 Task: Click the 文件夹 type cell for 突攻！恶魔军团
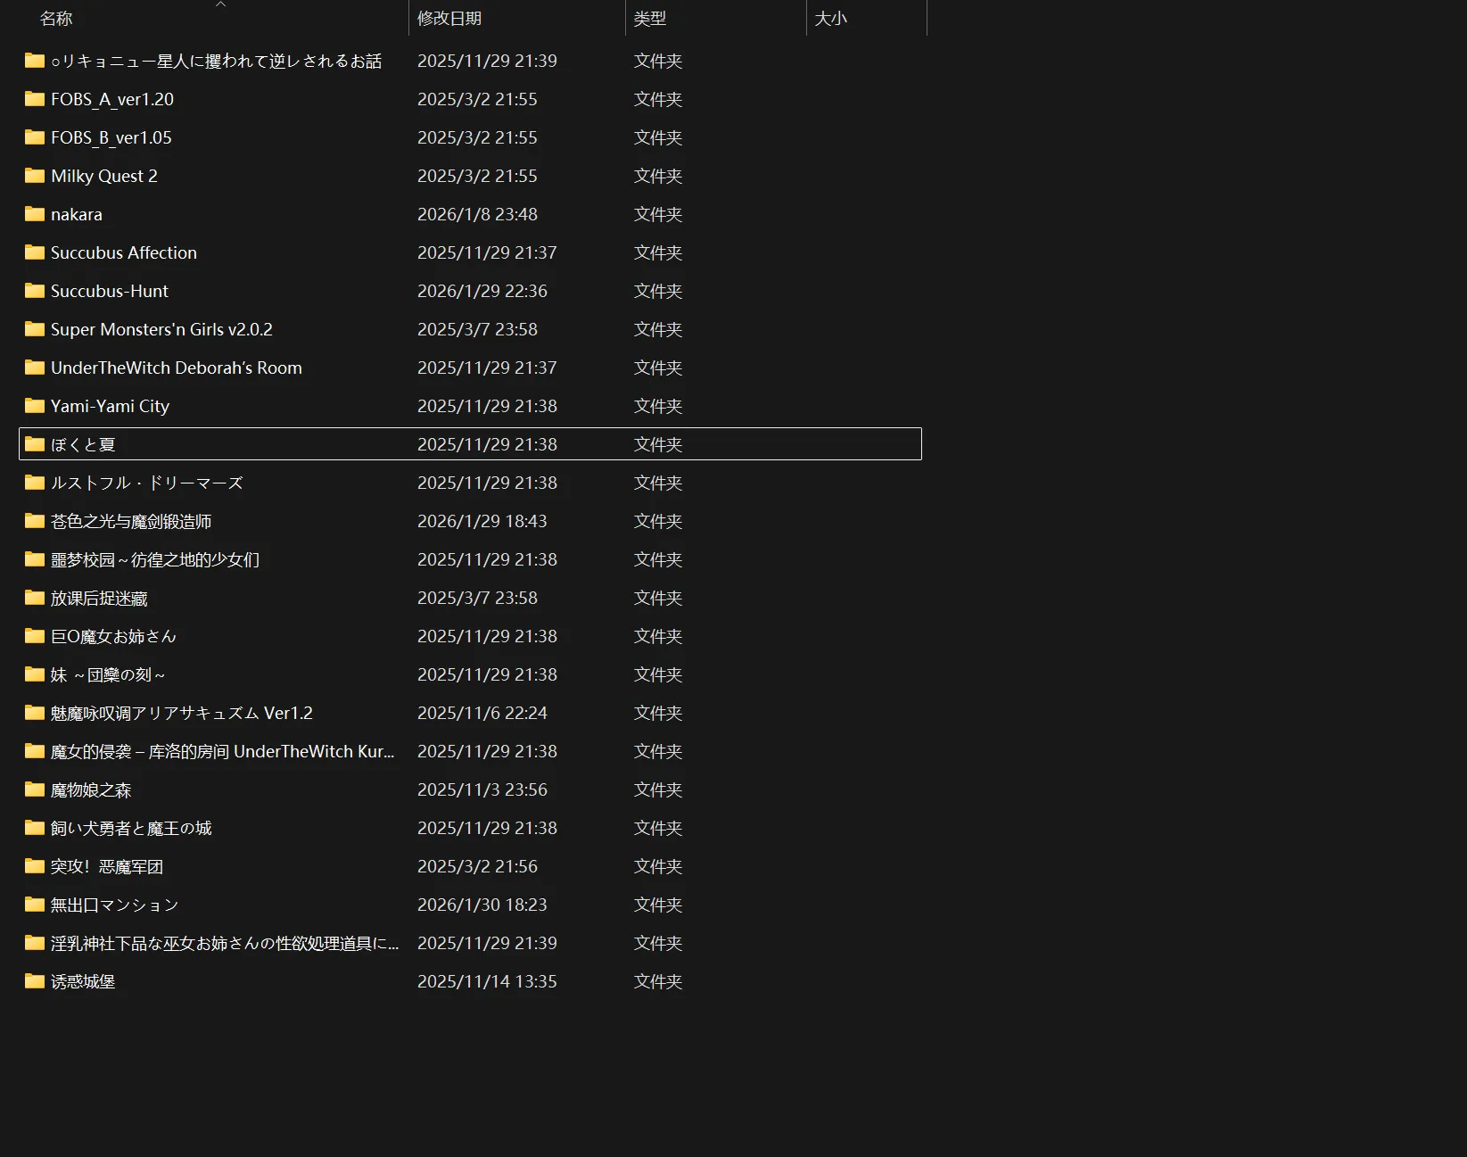click(x=658, y=866)
